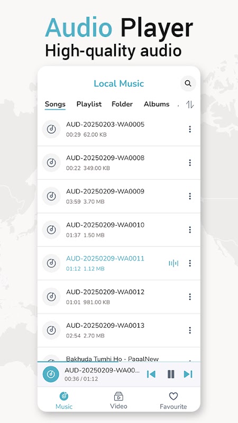
Task: Switch to the Playlist tab
Action: point(89,104)
